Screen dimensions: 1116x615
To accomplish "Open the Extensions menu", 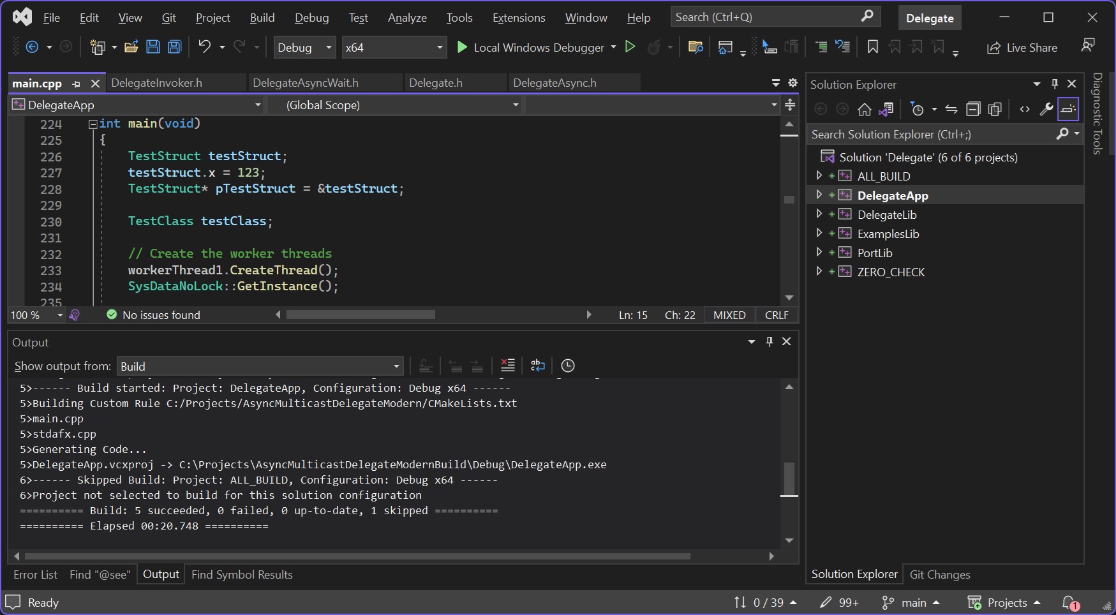I will tap(519, 18).
